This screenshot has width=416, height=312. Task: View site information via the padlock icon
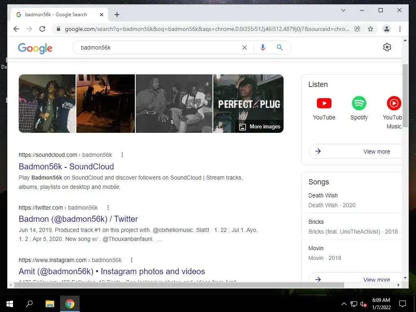pyautogui.click(x=58, y=29)
